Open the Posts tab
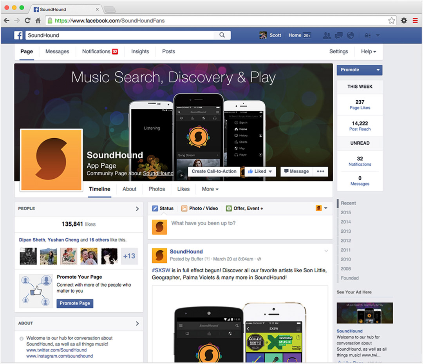The height and width of the screenshot is (364, 423). coord(168,52)
